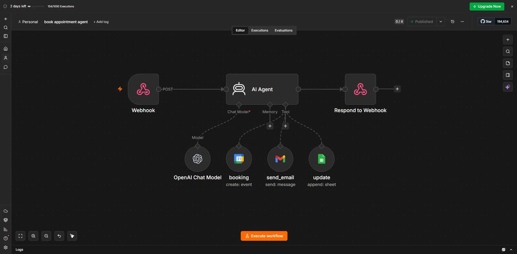Open workflow history icon

pos(452,22)
